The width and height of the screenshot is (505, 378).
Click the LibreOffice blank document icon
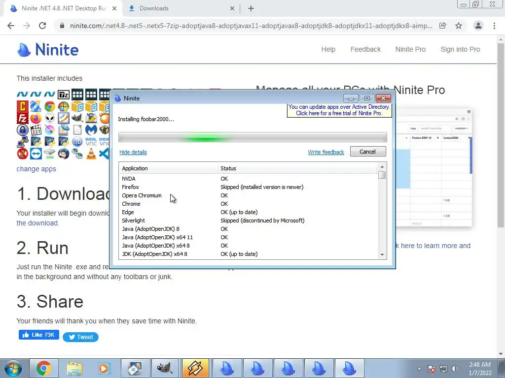77,130
